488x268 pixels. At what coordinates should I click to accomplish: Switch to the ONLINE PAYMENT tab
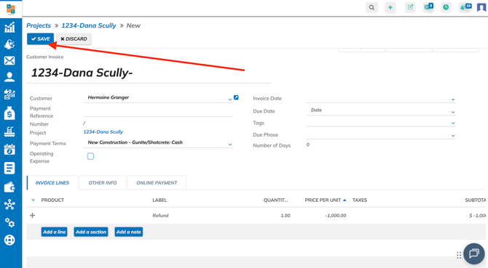tap(157, 183)
